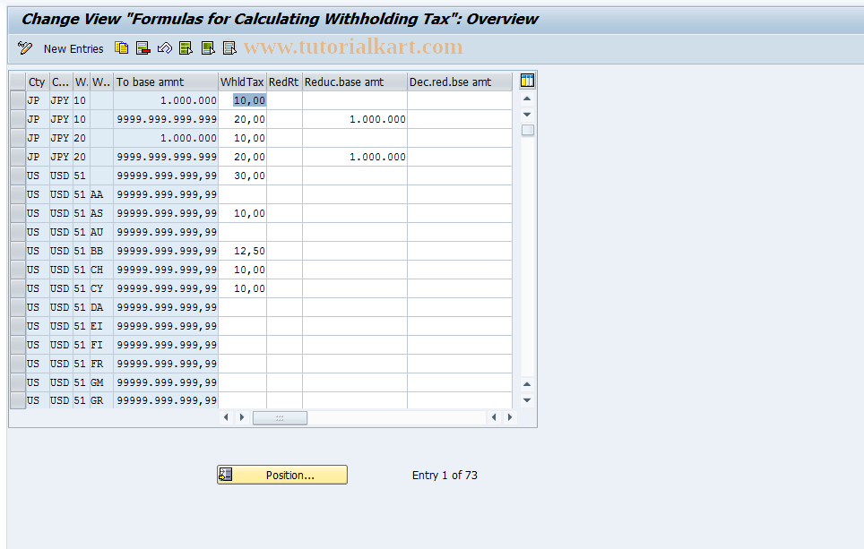Open the table configuration icon above the scrollbar
The height and width of the screenshot is (549, 864).
click(x=527, y=81)
